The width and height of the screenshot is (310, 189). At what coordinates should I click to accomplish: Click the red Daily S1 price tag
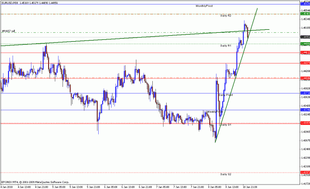305,123
